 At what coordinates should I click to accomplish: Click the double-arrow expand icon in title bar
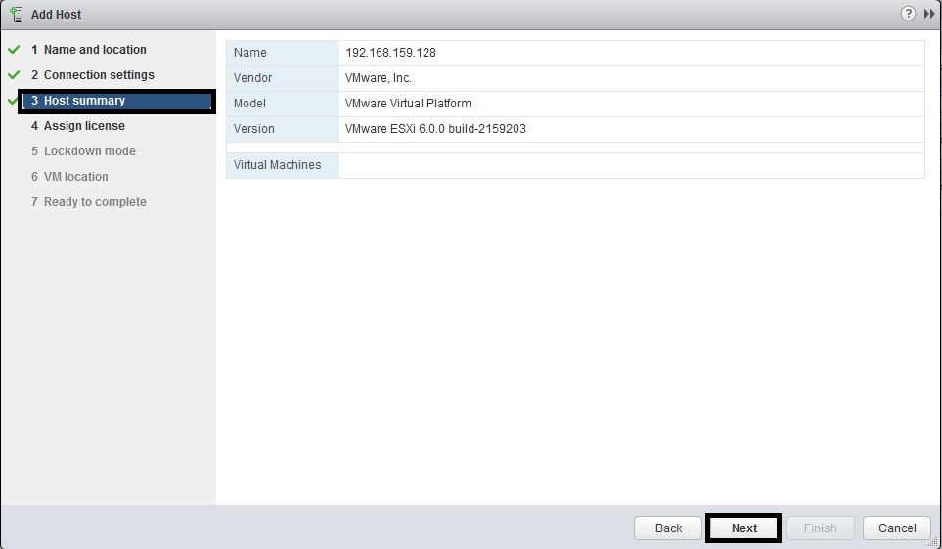coord(929,14)
